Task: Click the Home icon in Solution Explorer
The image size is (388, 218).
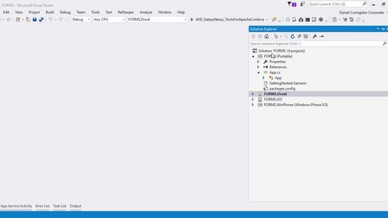Action: pos(267,36)
